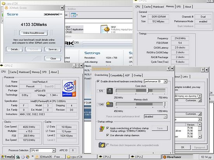Click the Windows startup settings icon

[102, 129]
